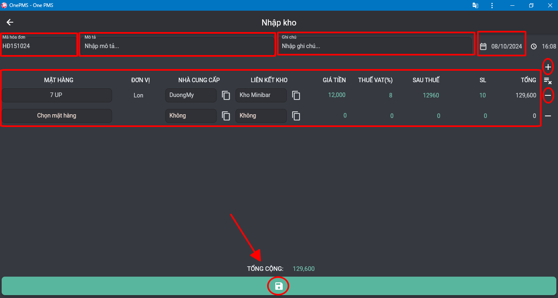Click the GIÁ TIỀN column header
The height and width of the screenshot is (298, 558).
(334, 80)
